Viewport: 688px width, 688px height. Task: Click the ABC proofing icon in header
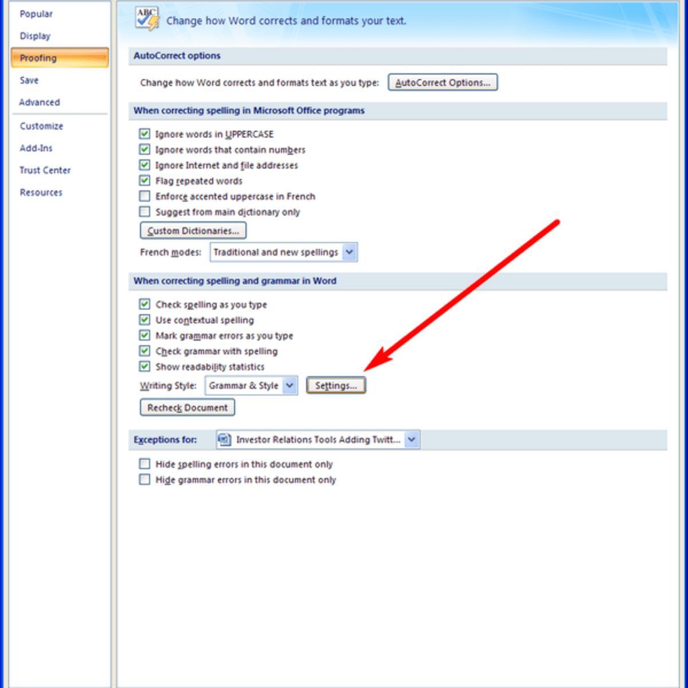tap(147, 18)
